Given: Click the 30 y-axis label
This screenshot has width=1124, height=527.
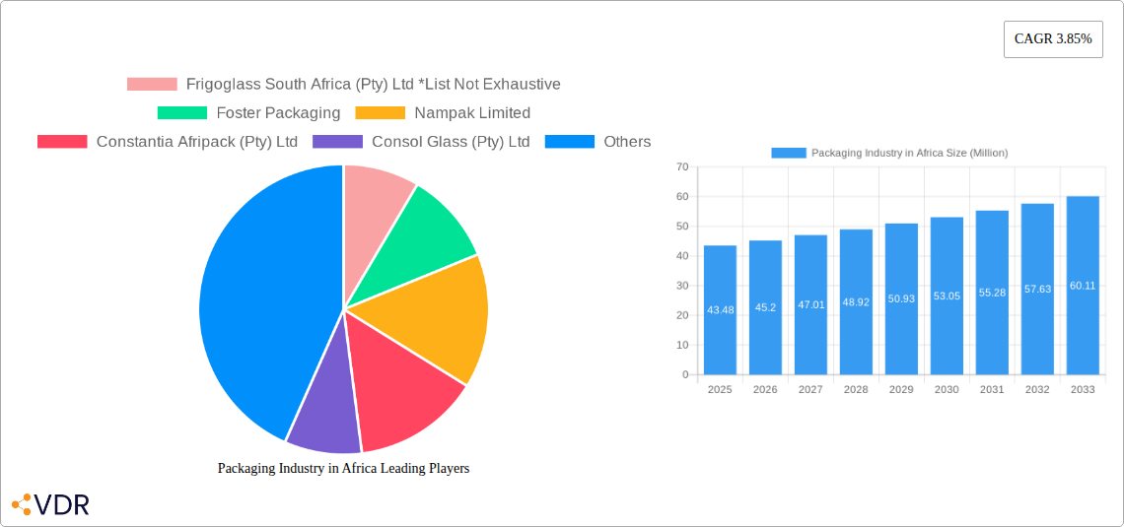Looking at the screenshot, I should pos(682,286).
